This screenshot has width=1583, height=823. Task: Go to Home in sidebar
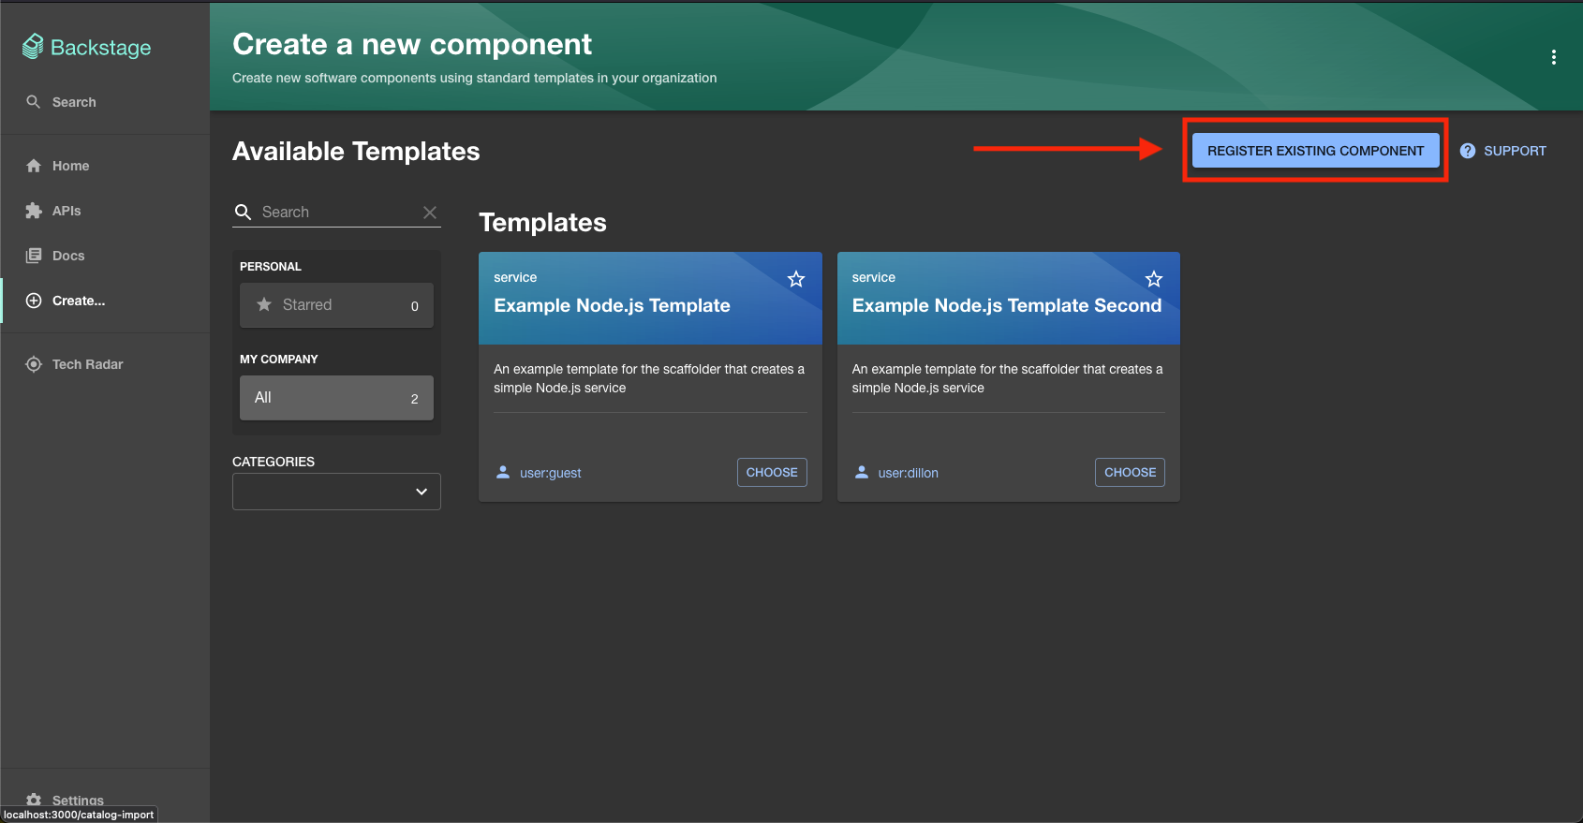pyautogui.click(x=105, y=166)
